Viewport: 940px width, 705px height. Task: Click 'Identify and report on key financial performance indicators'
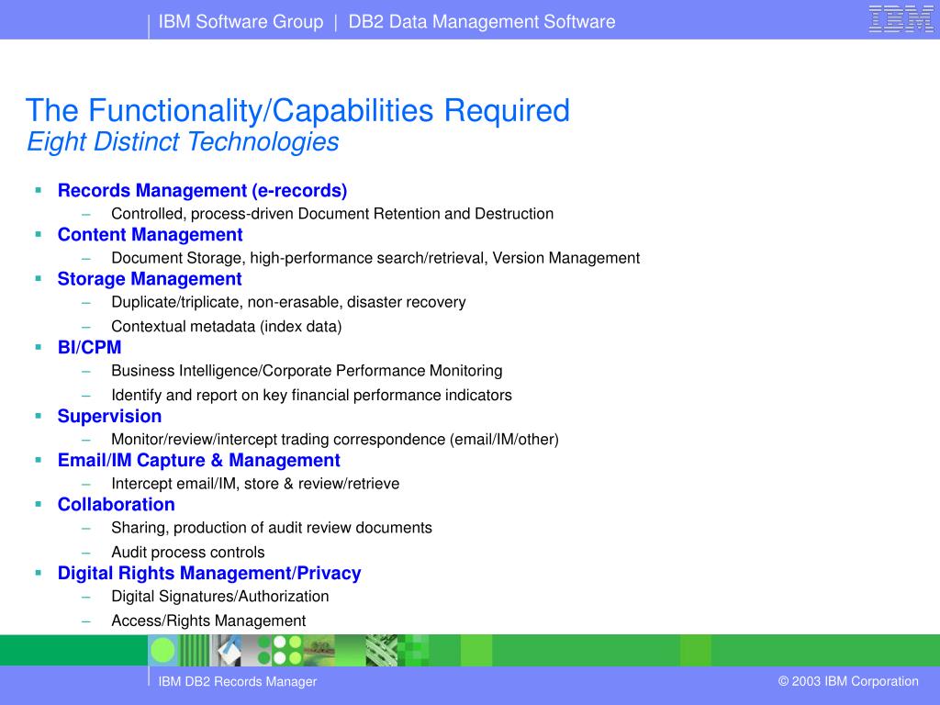312,396
